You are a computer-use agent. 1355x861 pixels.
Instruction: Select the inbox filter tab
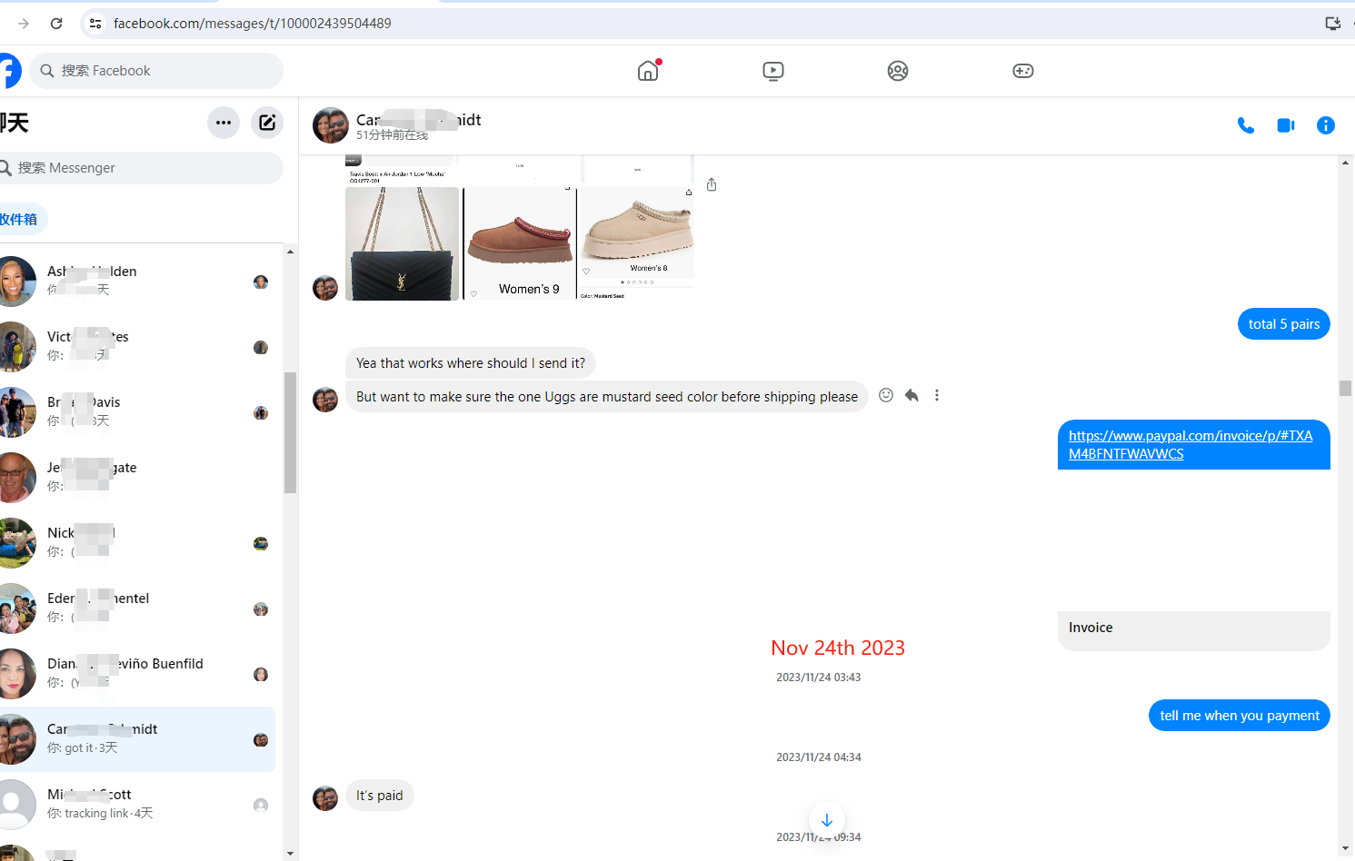[20, 219]
